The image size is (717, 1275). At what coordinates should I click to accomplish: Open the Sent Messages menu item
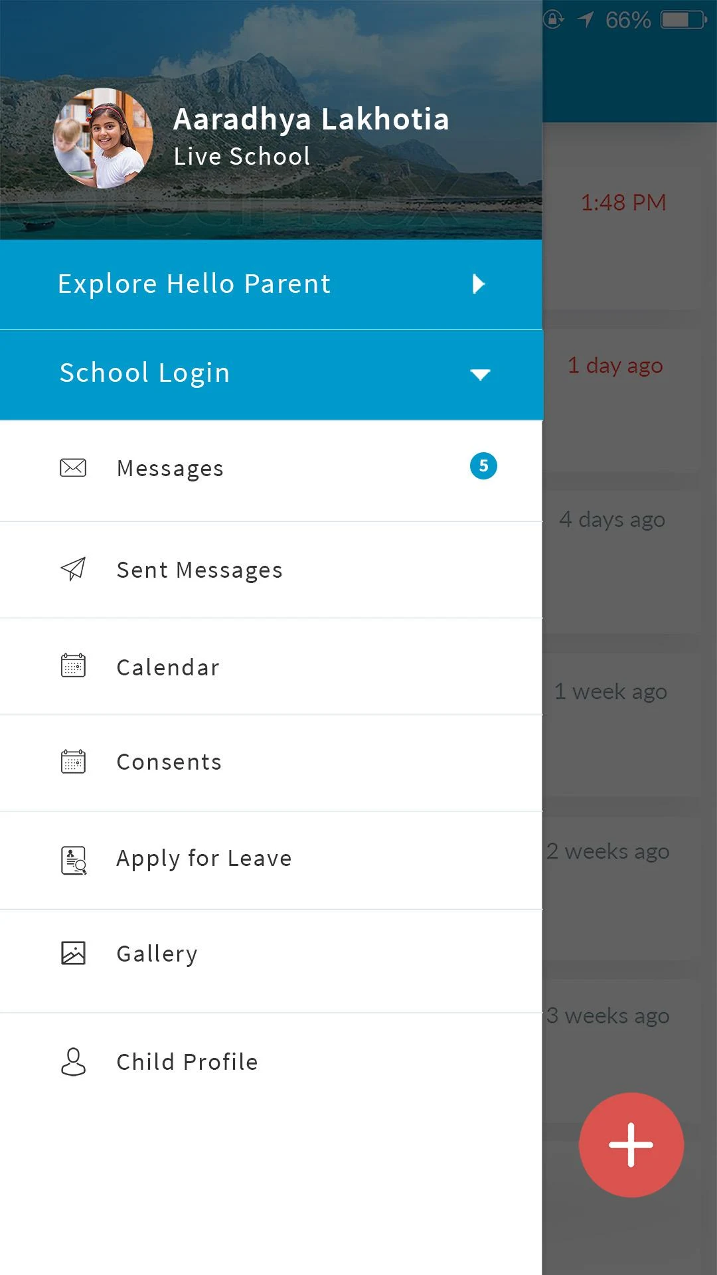pyautogui.click(x=199, y=570)
